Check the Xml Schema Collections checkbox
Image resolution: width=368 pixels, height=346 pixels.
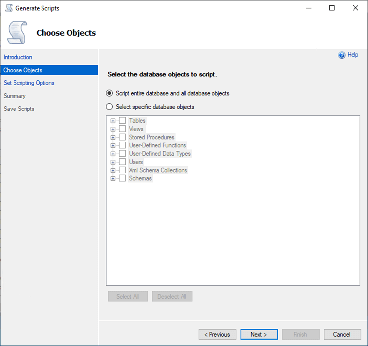(x=122, y=170)
